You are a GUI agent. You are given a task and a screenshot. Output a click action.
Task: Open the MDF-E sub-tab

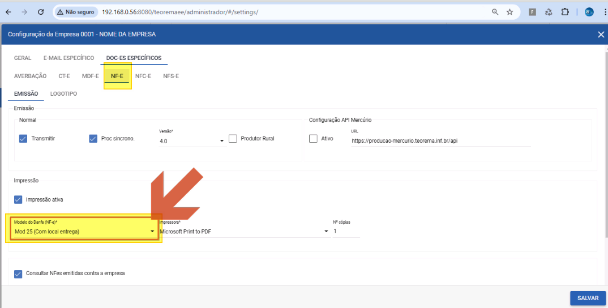click(x=91, y=76)
